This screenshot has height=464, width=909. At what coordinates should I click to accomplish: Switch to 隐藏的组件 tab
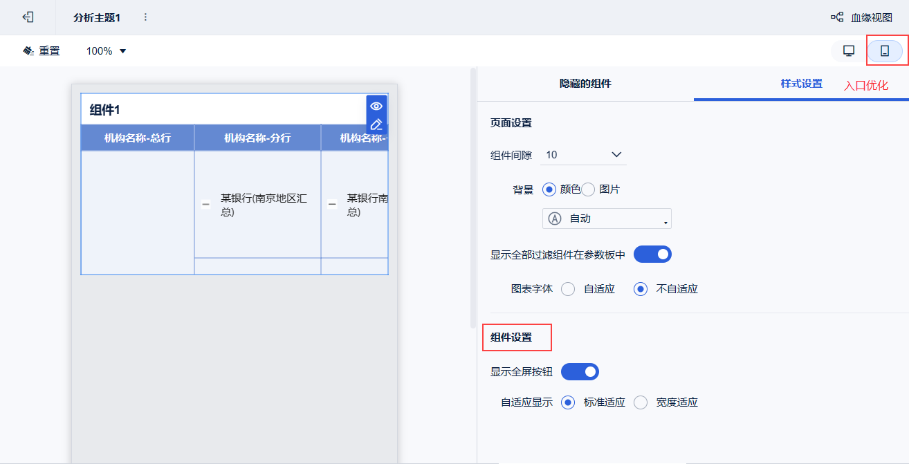(585, 84)
